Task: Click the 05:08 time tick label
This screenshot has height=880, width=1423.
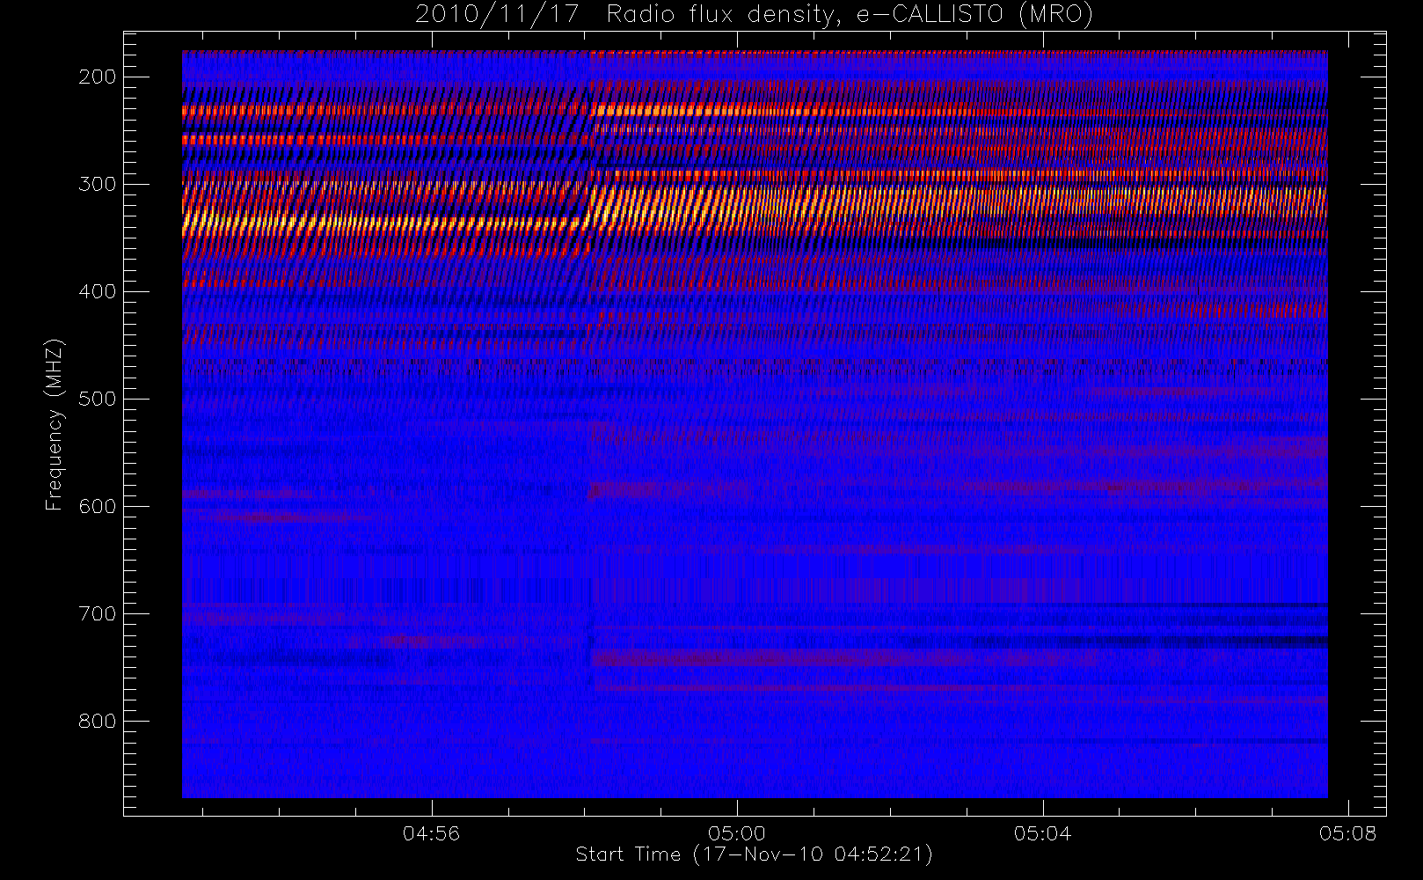Action: (1347, 833)
